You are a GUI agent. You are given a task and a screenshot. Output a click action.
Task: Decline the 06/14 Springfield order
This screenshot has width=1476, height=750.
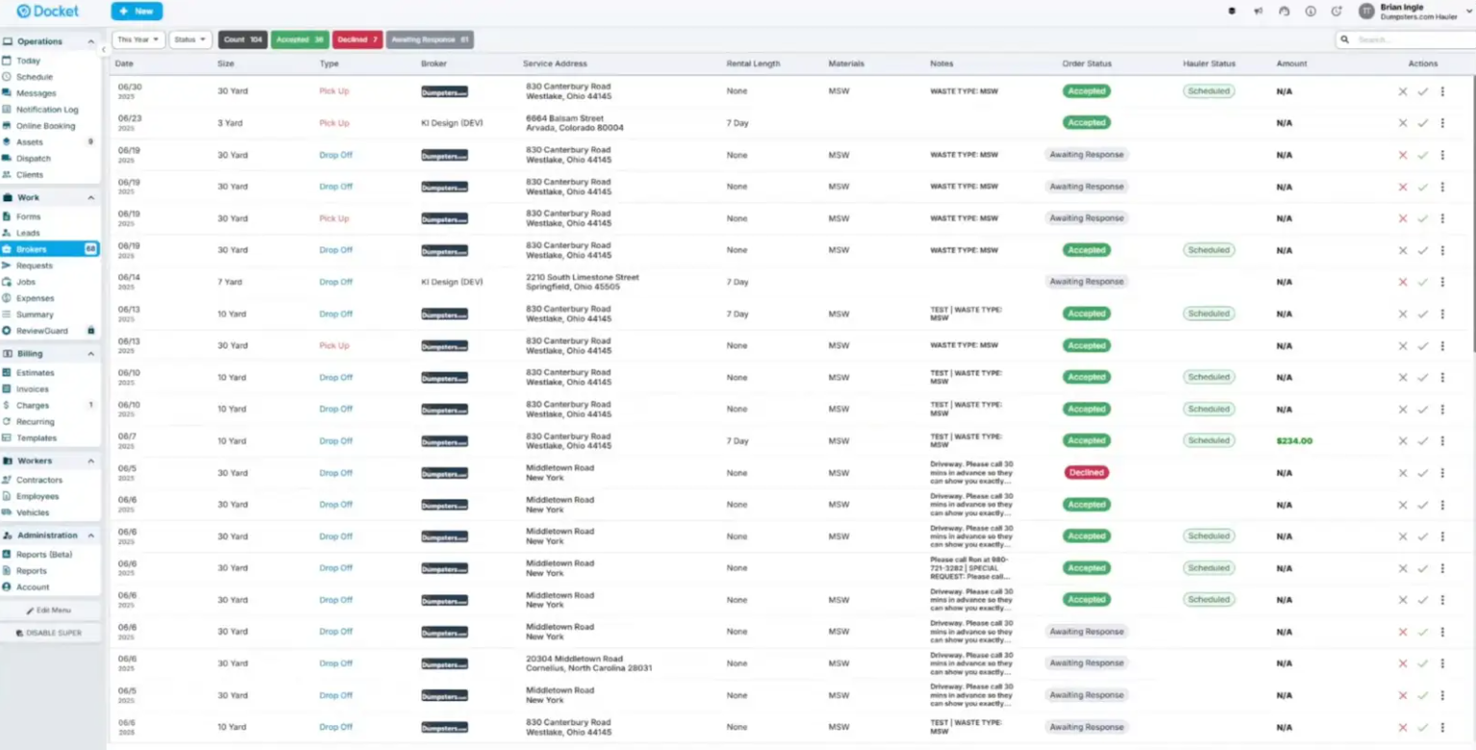point(1402,282)
